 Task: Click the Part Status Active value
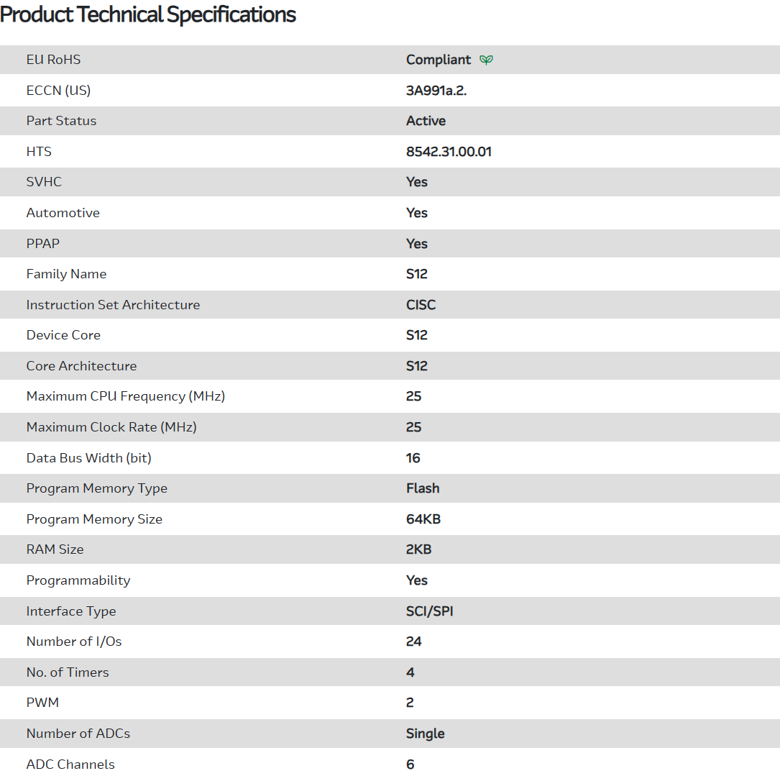(426, 121)
